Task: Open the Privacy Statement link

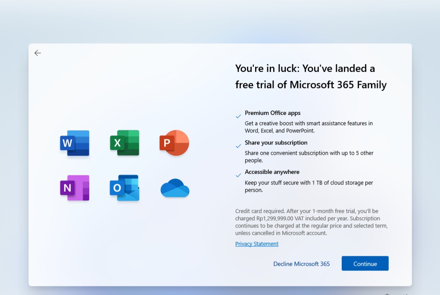Action: (x=257, y=244)
